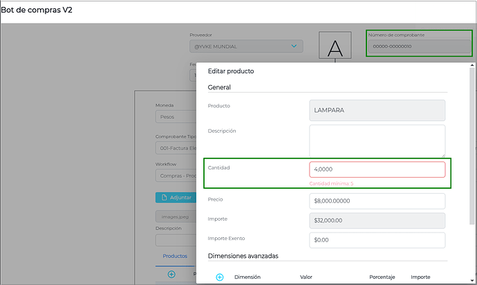Image resolution: width=477 pixels, height=285 pixels.
Task: Click the add dimension plus icon
Action: tap(220, 277)
